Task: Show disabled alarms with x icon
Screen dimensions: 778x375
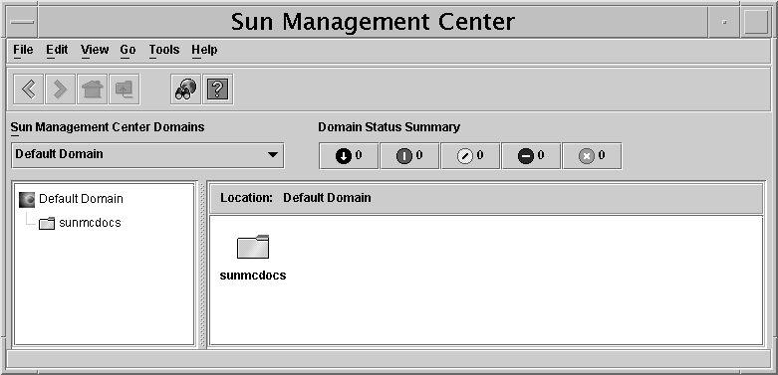Action: [x=592, y=156]
